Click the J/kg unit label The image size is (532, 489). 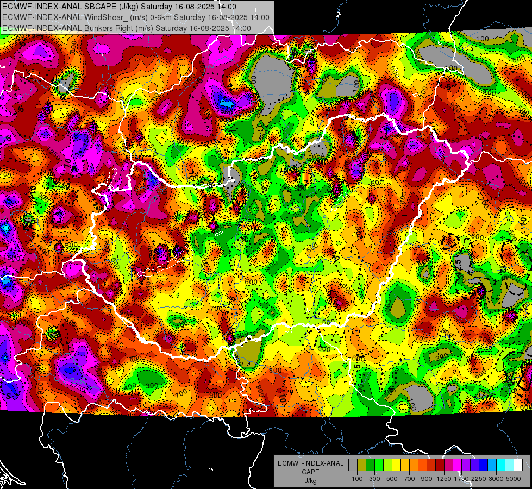310,481
